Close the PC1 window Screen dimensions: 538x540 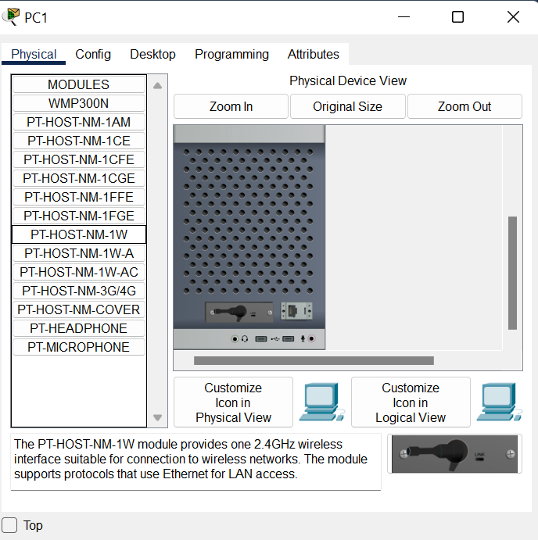tap(513, 17)
